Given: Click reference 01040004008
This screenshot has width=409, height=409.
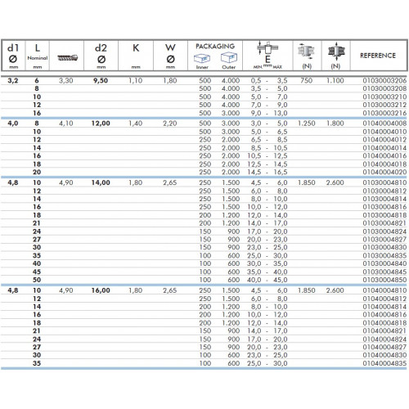Looking at the screenshot, I should click(x=384, y=124).
